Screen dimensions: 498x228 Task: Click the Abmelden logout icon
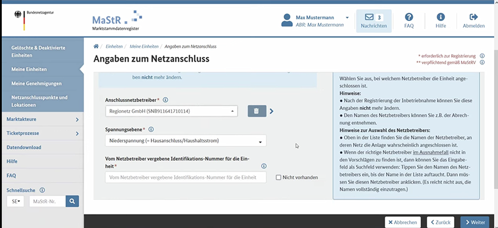[x=473, y=18]
